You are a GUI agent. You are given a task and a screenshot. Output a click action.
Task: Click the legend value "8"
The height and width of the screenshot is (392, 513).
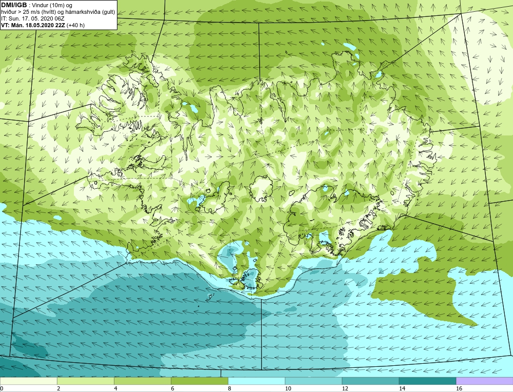tap(229, 388)
